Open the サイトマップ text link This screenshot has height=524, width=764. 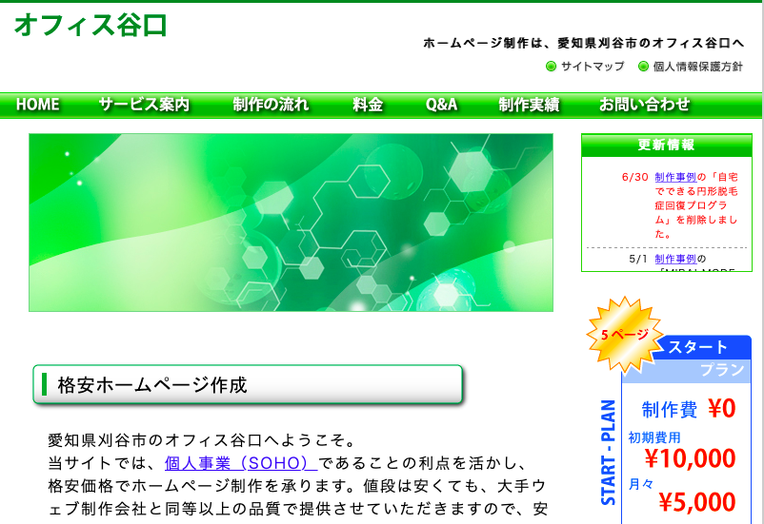click(x=593, y=67)
